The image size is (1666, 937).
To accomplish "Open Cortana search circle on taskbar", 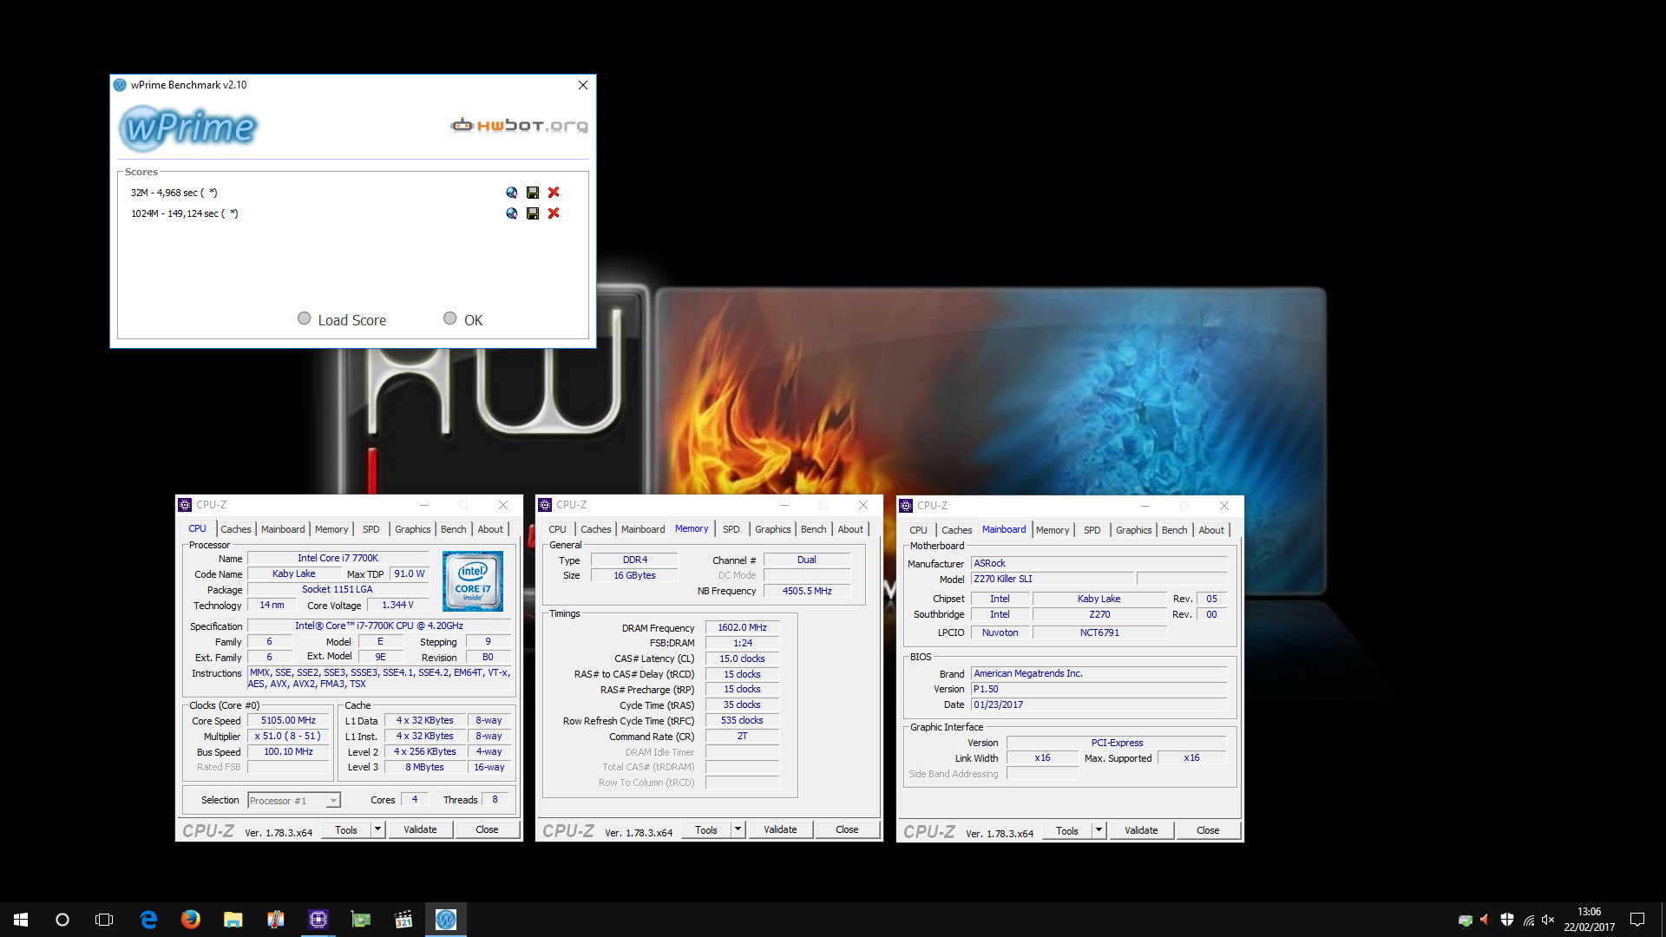I will pyautogui.click(x=62, y=920).
